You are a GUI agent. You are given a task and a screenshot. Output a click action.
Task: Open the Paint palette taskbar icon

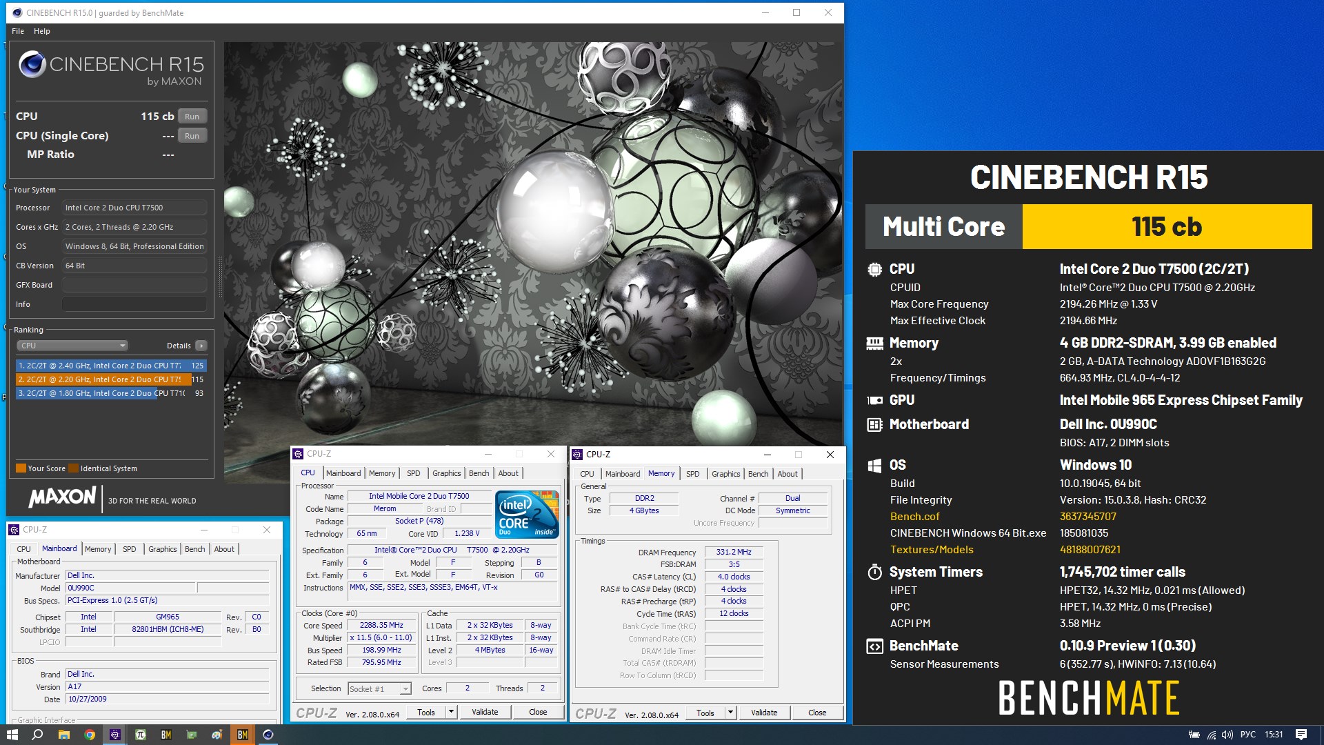click(x=217, y=735)
